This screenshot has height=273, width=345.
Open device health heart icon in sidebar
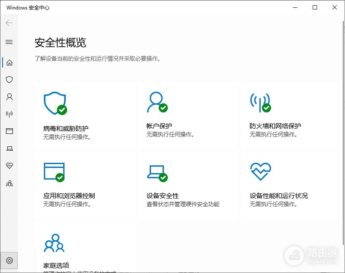click(x=9, y=165)
